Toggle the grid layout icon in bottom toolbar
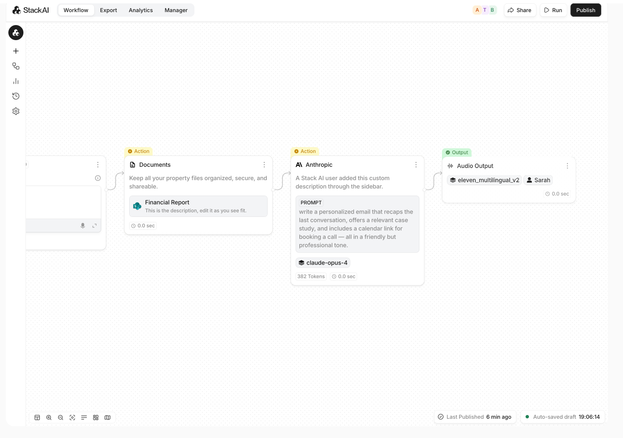 [x=96, y=418]
